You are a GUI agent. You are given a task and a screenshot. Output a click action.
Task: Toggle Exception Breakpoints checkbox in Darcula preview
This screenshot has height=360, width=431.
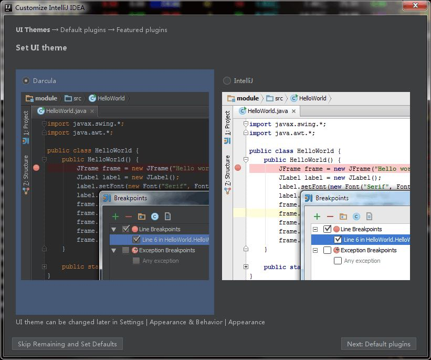click(x=125, y=250)
